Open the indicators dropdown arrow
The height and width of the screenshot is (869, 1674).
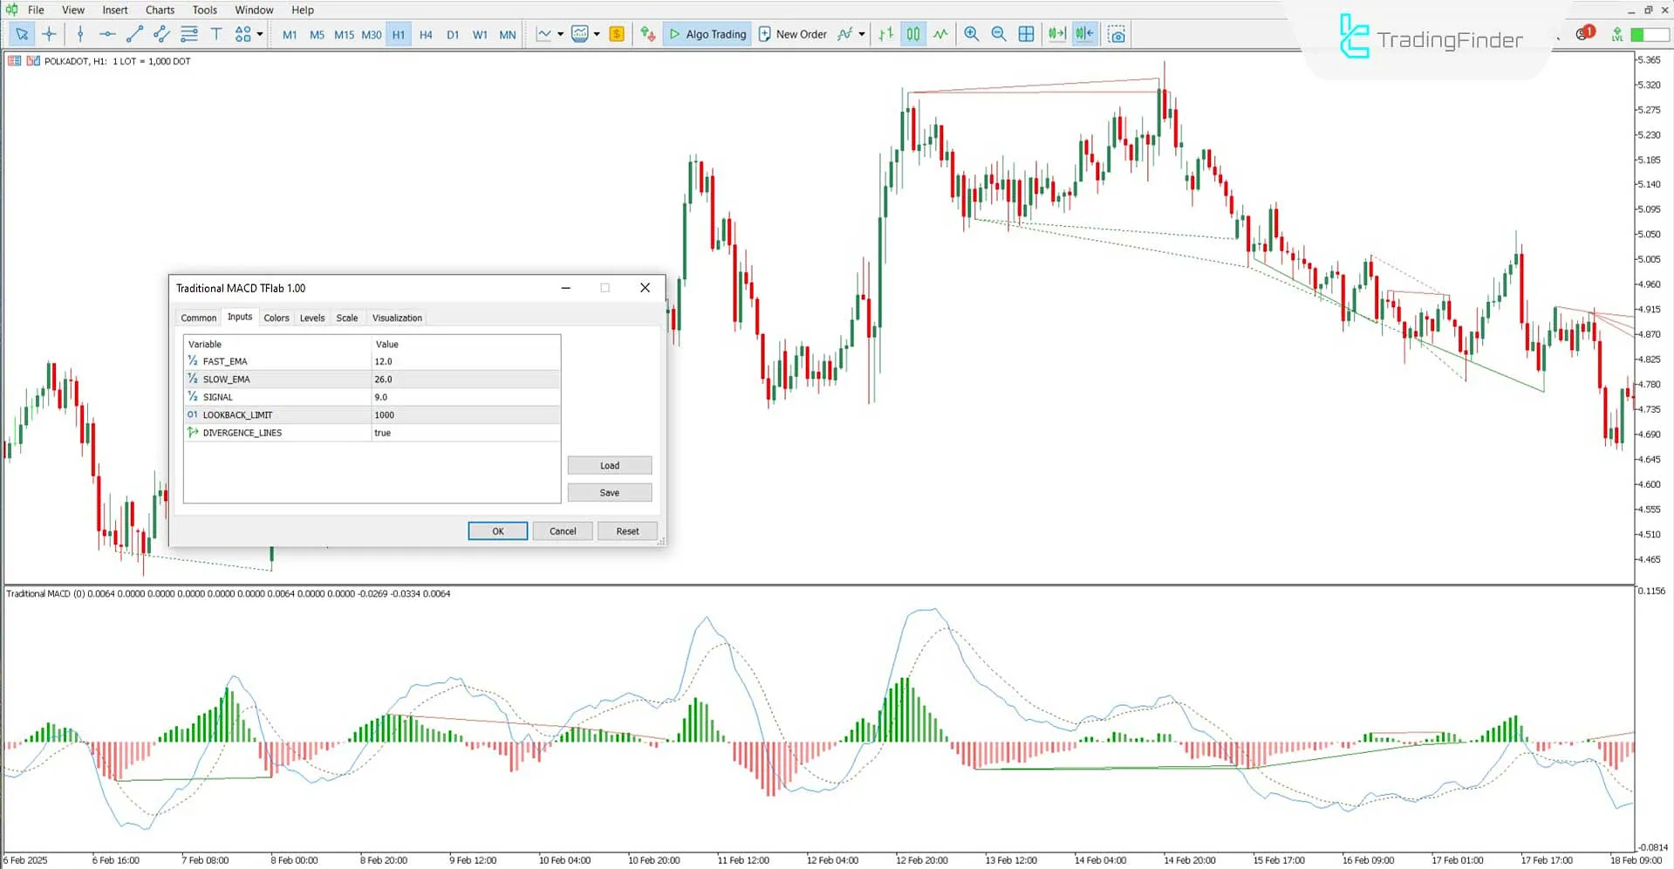[598, 34]
